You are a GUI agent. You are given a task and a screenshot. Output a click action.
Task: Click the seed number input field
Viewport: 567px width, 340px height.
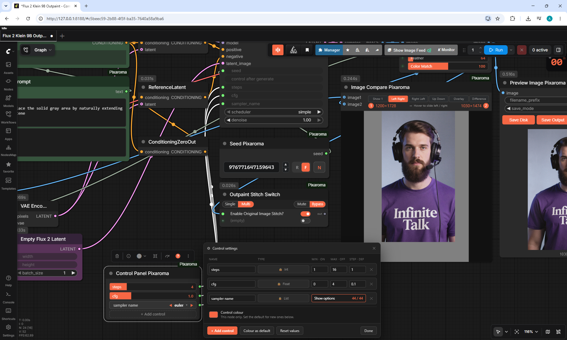pyautogui.click(x=252, y=167)
